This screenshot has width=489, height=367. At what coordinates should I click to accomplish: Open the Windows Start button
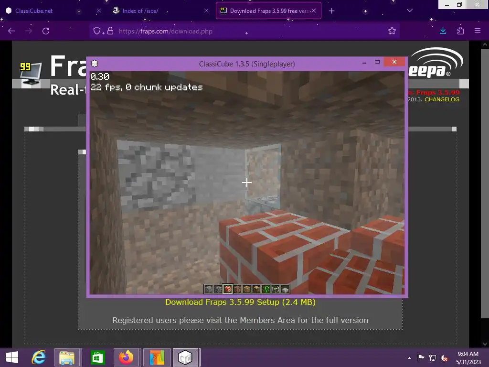(12, 357)
